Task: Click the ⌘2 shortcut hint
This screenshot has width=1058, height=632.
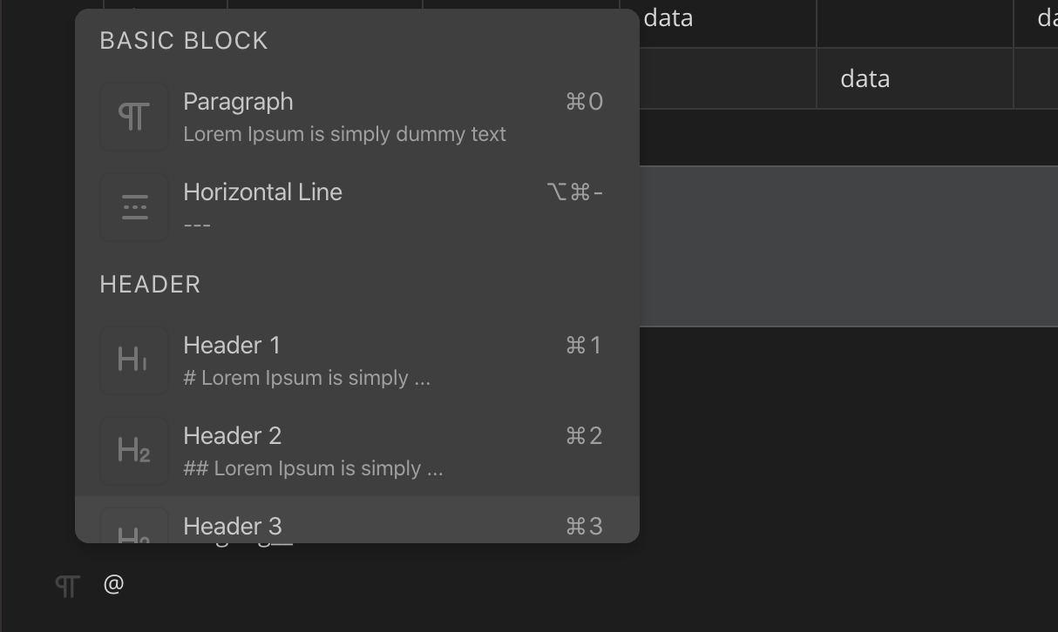Action: coord(584,436)
